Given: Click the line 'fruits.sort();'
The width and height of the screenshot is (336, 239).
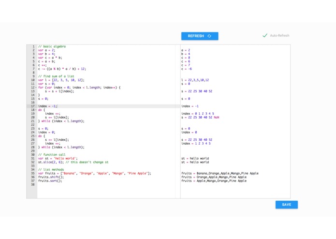Looking at the screenshot, I should pos(50,181).
